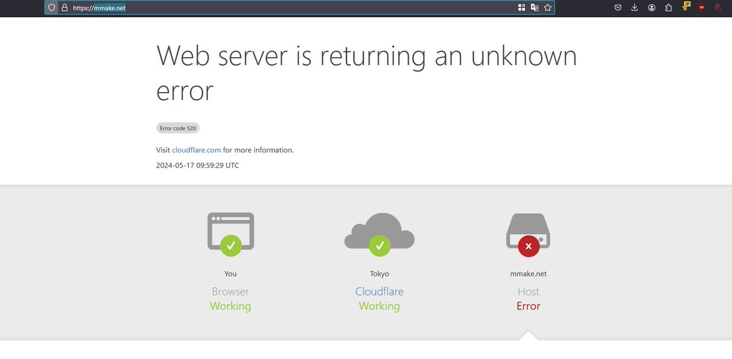
Task: Click the JP badge extension icon
Action: pyautogui.click(x=686, y=6)
